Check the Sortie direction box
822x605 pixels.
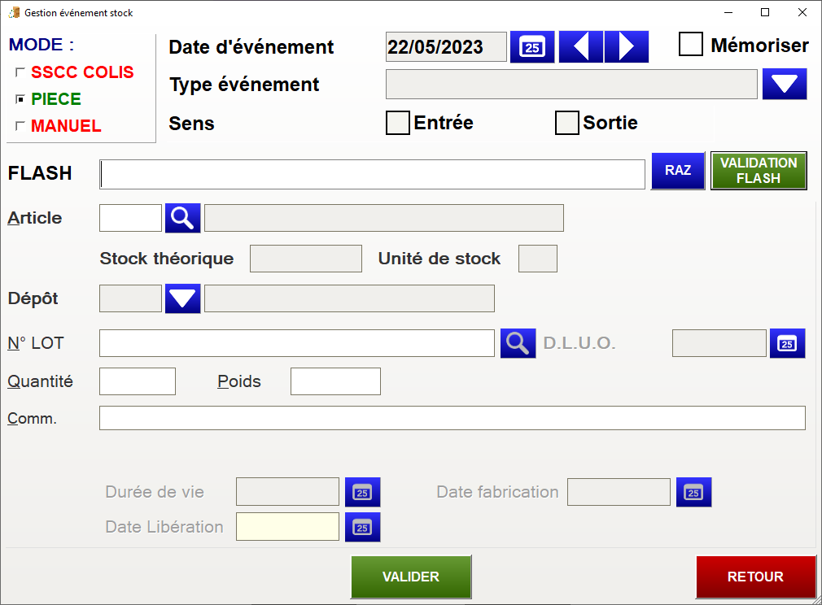566,123
